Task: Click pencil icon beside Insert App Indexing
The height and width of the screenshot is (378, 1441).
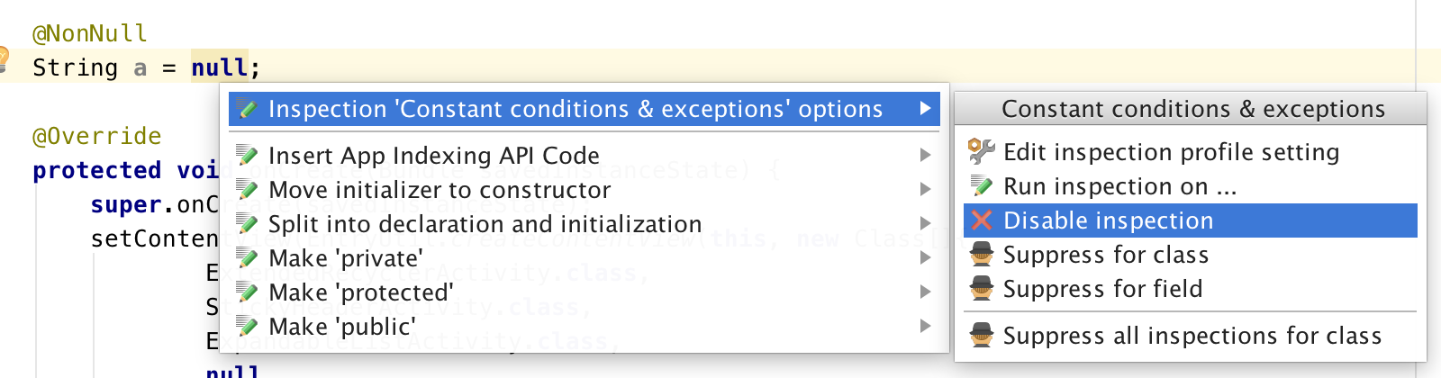Action: pyautogui.click(x=247, y=156)
